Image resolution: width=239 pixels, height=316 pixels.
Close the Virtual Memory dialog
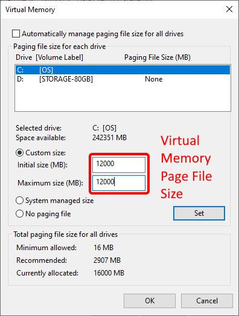coord(229,9)
